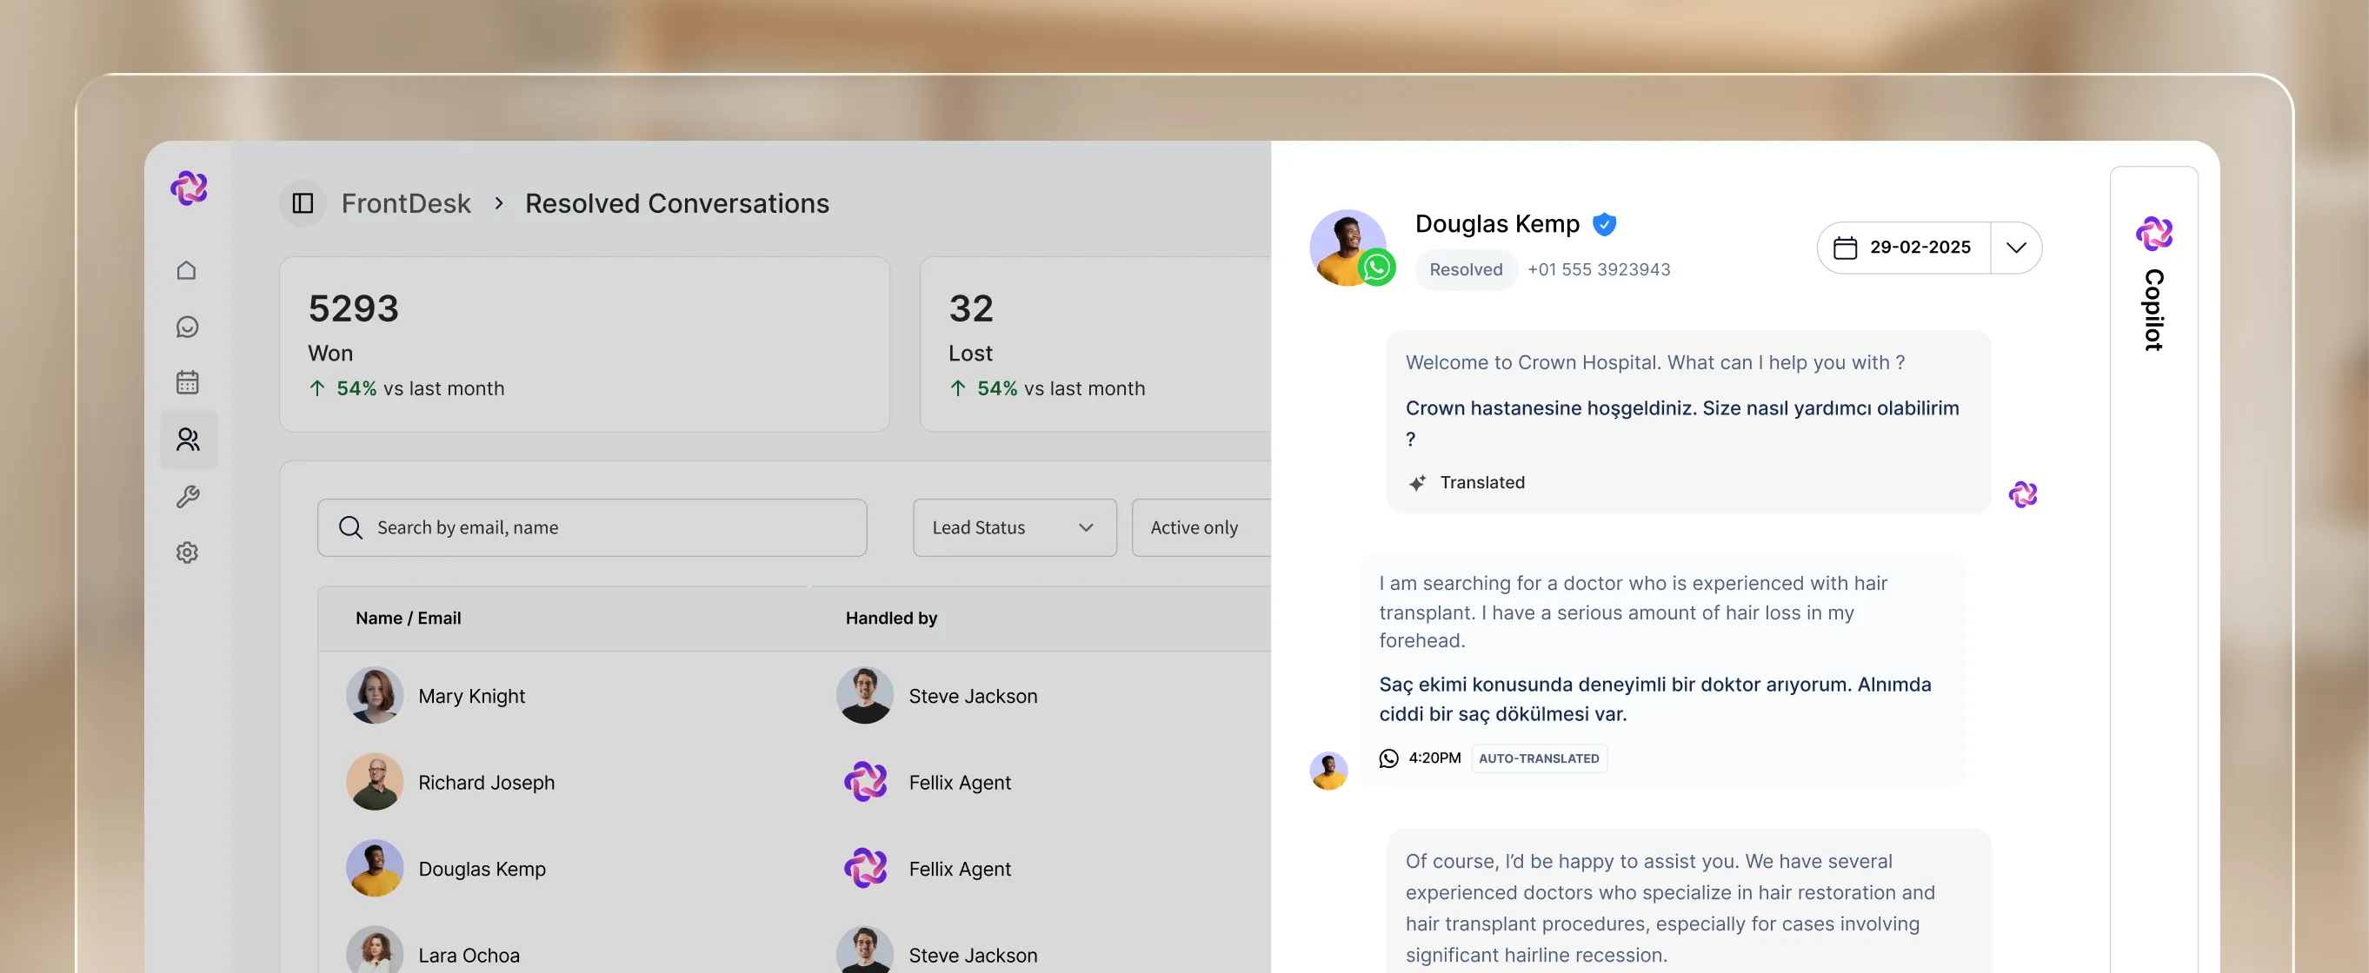Image resolution: width=2369 pixels, height=973 pixels.
Task: Open the Tools wrench icon in sidebar
Action: 188,497
